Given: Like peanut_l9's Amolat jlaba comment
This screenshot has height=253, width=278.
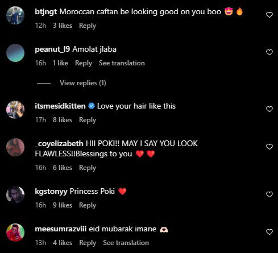Looking at the screenshot, I should [269, 52].
